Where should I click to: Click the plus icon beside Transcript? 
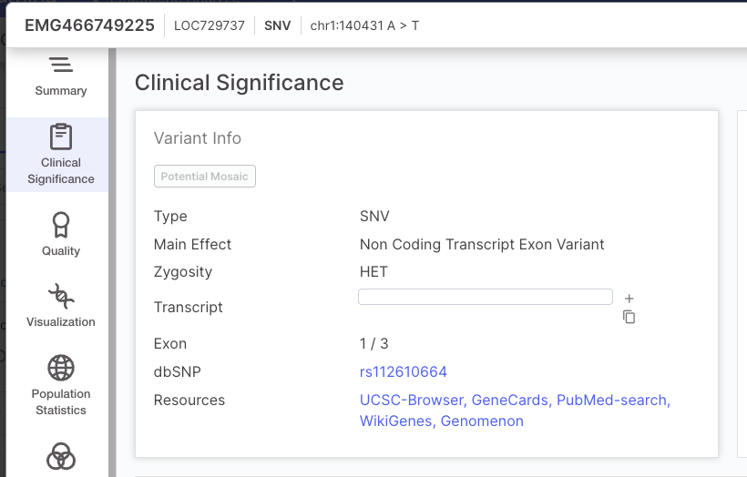(629, 298)
